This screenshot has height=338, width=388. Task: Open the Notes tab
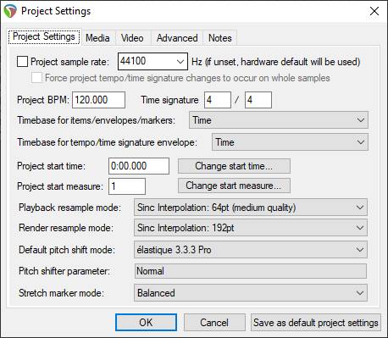coord(220,38)
